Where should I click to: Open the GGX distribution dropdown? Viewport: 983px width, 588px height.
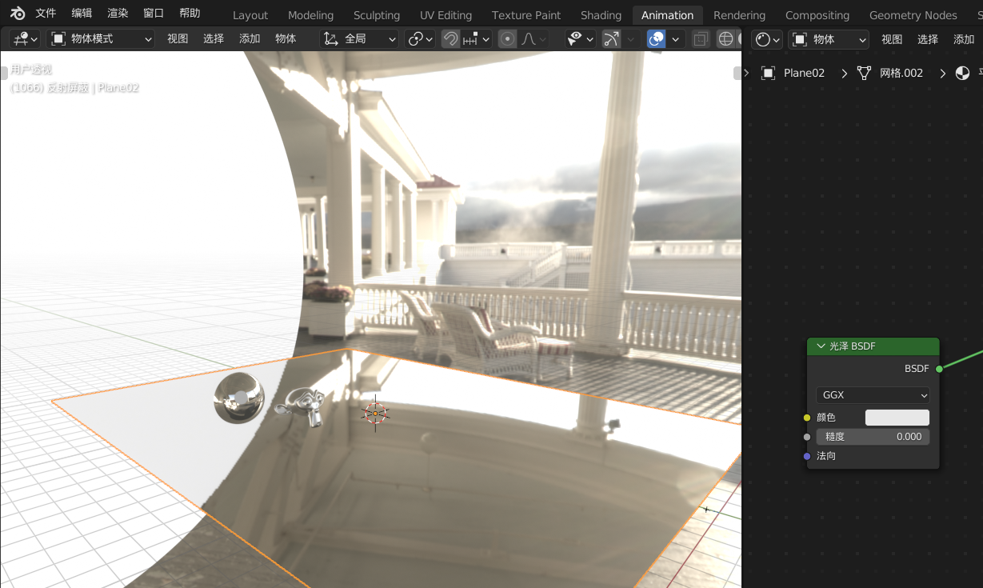pos(873,395)
